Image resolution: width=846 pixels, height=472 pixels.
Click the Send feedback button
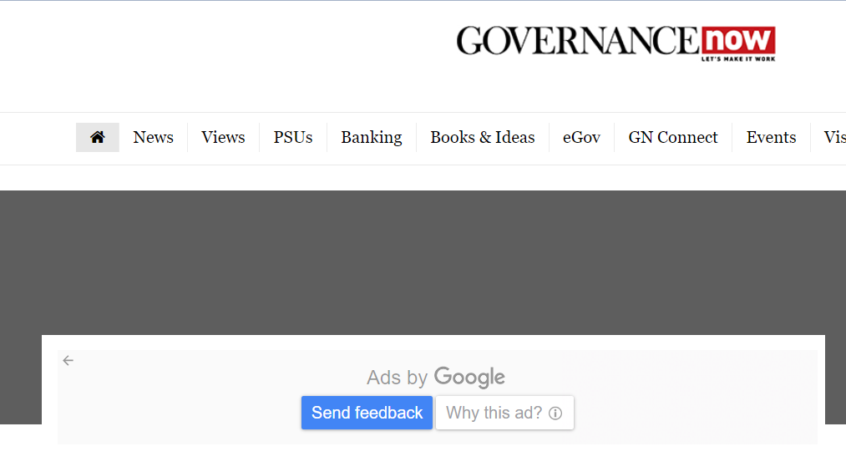(x=367, y=413)
